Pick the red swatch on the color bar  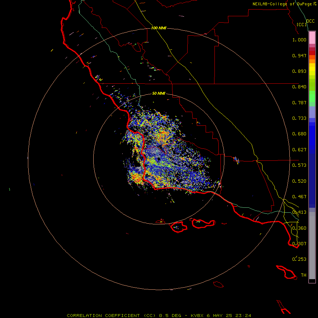click(312, 53)
